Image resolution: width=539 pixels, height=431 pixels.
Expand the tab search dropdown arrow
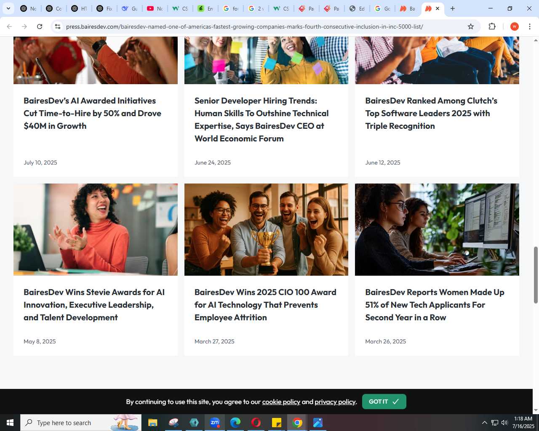(8, 8)
